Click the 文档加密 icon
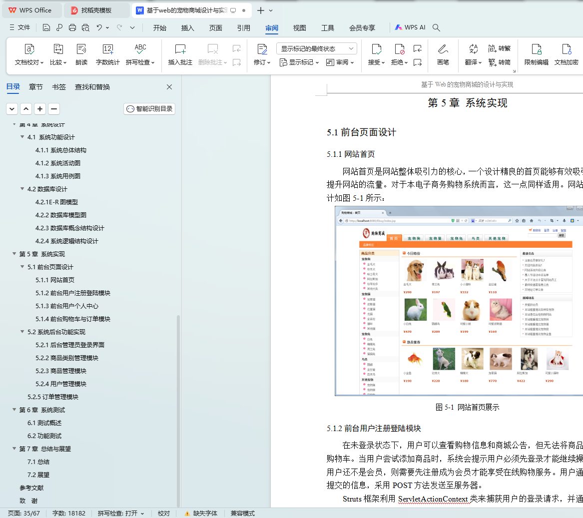583x518 pixels. click(x=567, y=49)
